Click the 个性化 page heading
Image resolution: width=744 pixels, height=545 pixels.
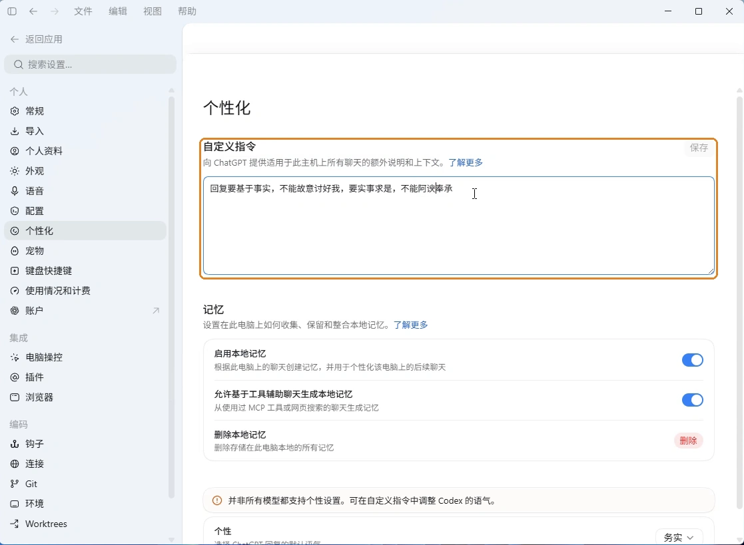coord(227,108)
